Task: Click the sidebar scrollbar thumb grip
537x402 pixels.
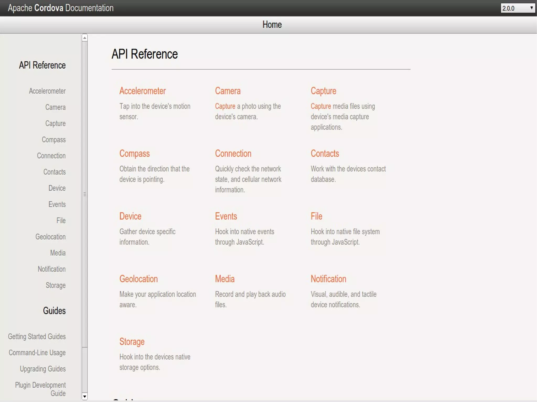Action: [x=84, y=194]
